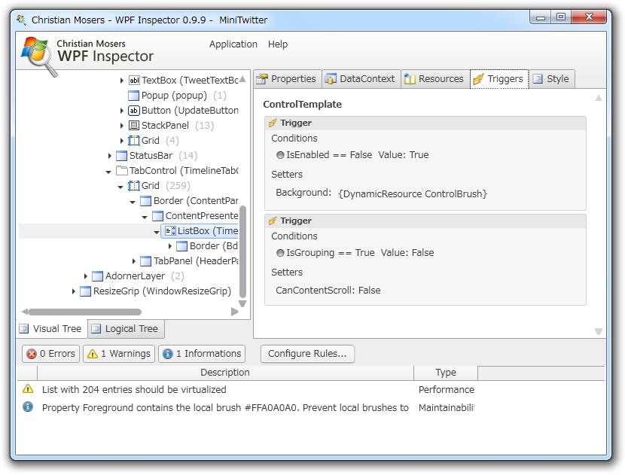Click the TextBox node icon in tree

tap(134, 80)
